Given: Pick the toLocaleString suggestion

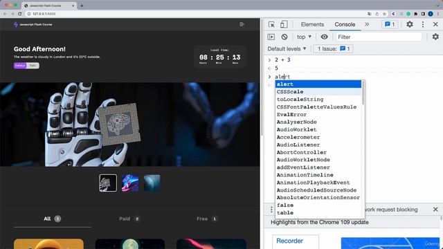Looking at the screenshot, I should click(x=318, y=100).
